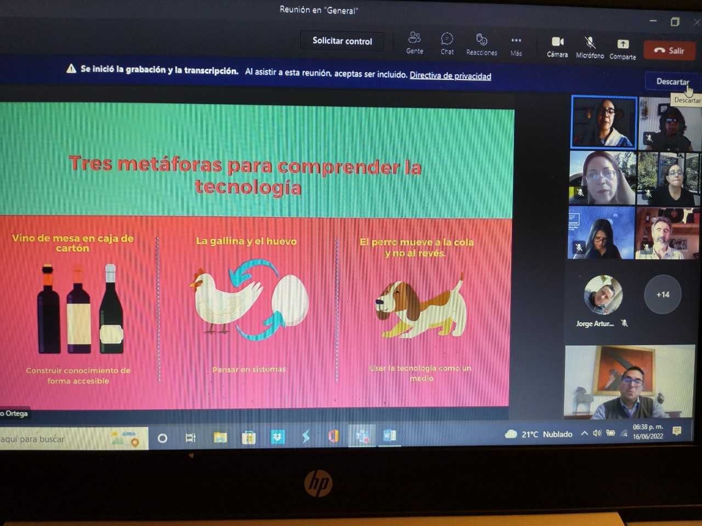The image size is (702, 526).
Task: Click the highlighted speaker video with blue border
Action: 604,122
